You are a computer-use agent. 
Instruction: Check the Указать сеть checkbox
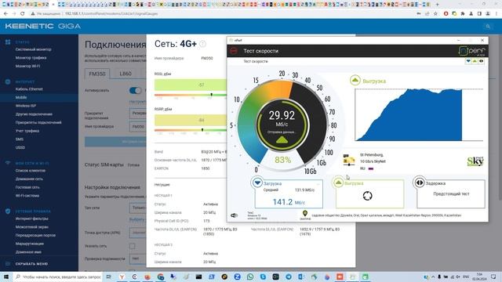pos(133,246)
